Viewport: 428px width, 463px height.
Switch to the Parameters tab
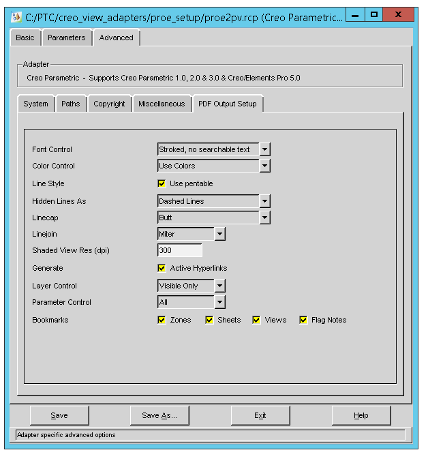point(66,38)
